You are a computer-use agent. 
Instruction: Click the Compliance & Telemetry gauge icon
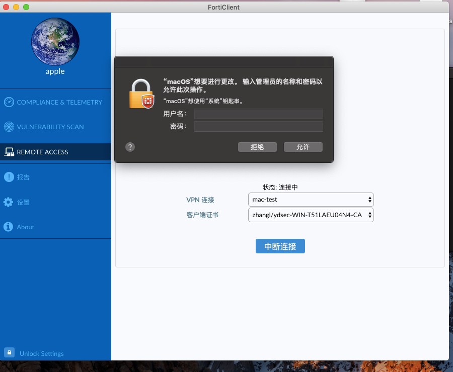tap(9, 102)
